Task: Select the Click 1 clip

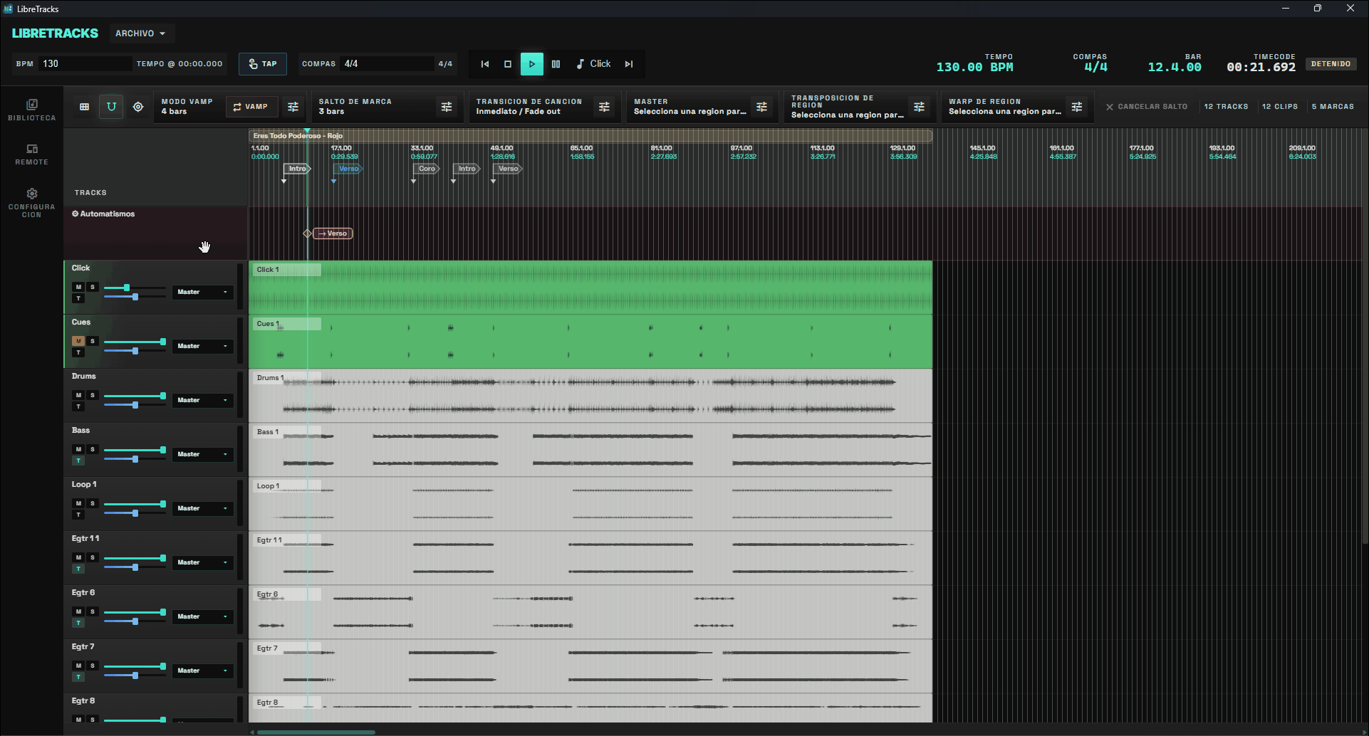Action: point(590,288)
